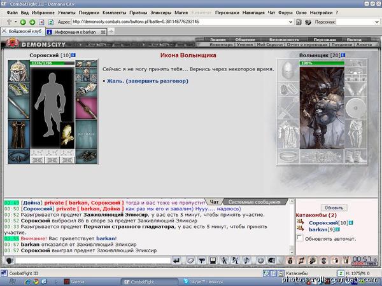
Task: Click Garena taskbar button
Action: coord(74,282)
